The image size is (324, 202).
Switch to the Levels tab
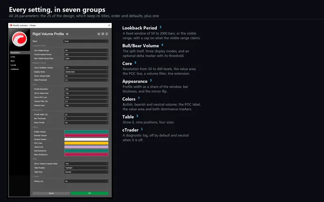pyautogui.click(x=13, y=65)
